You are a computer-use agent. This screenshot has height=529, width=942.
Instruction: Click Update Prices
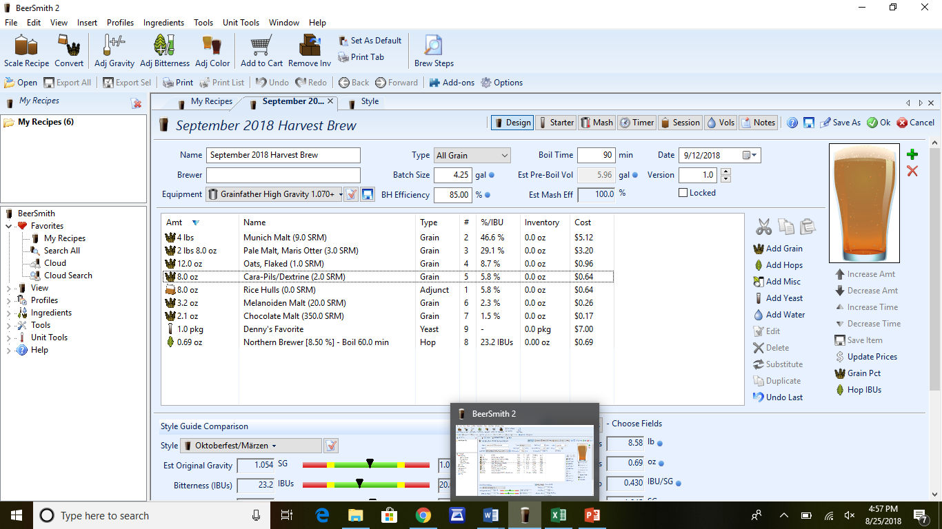coord(865,357)
